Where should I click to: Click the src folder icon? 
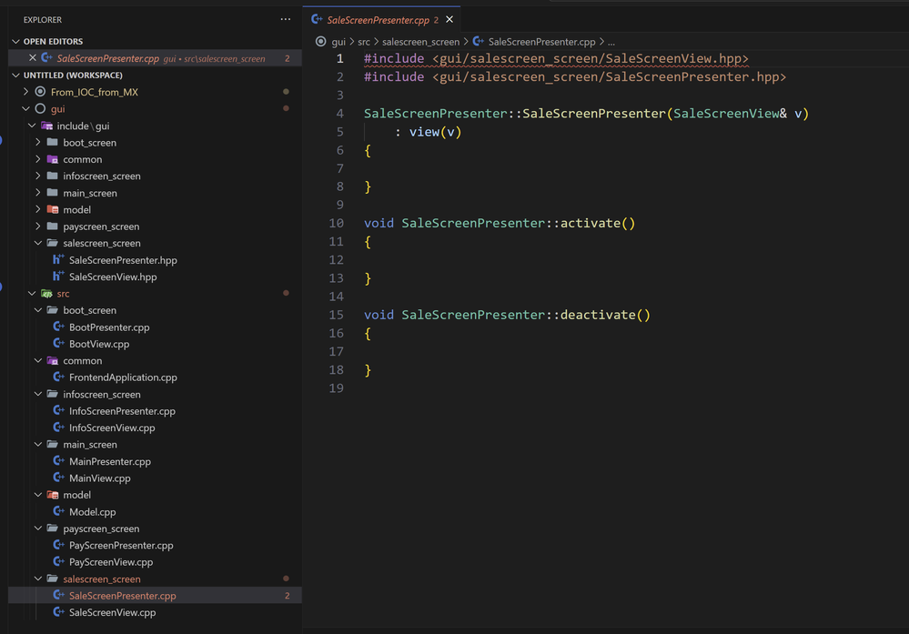tap(46, 294)
